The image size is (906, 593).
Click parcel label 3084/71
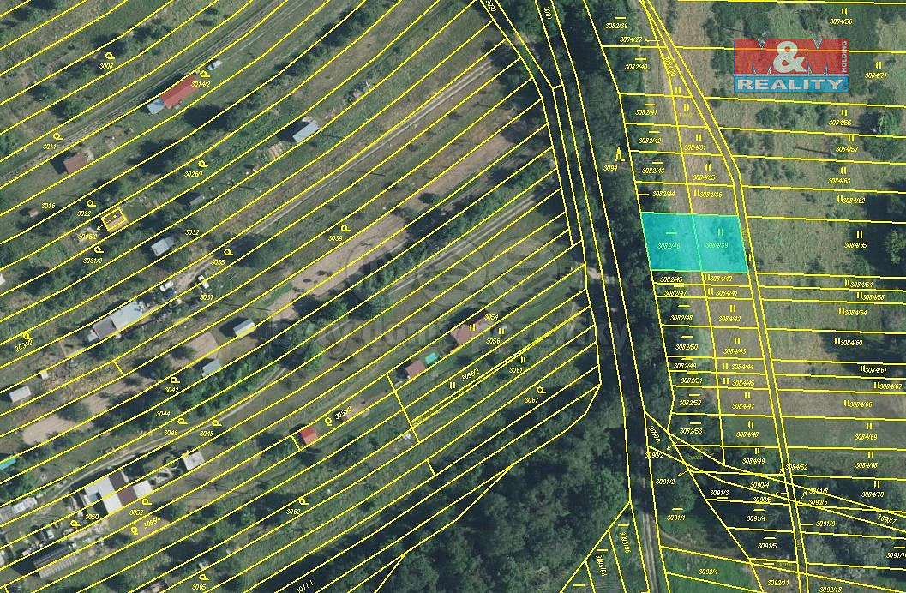click(876, 75)
